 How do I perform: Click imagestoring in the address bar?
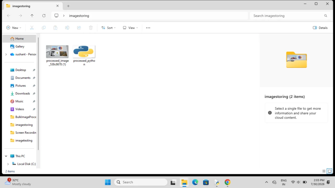coord(79,16)
